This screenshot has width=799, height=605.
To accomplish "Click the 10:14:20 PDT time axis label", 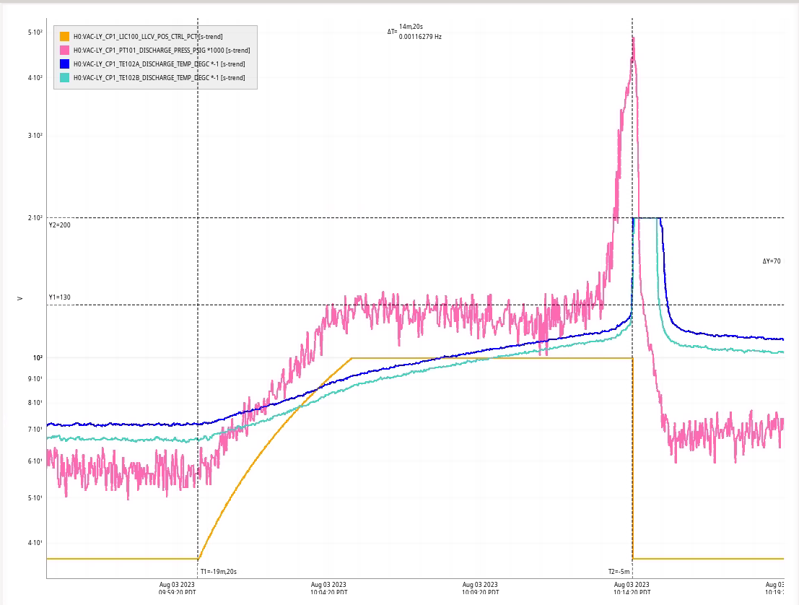I will (632, 588).
